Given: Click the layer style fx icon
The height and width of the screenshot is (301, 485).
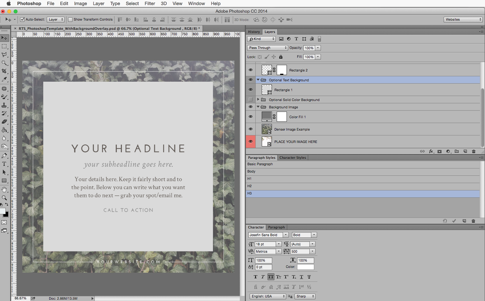Looking at the screenshot, I should pos(431,152).
